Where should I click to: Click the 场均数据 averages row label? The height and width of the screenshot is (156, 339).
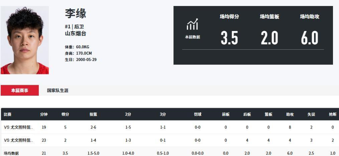click(11, 153)
